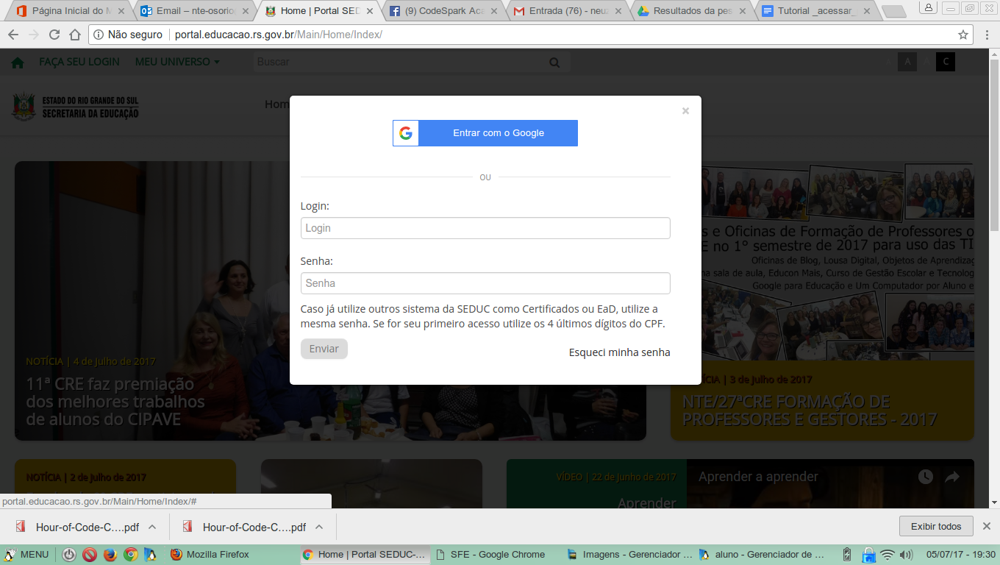The width and height of the screenshot is (1000, 565).
Task: Click battery icon in system tray
Action: click(x=846, y=555)
